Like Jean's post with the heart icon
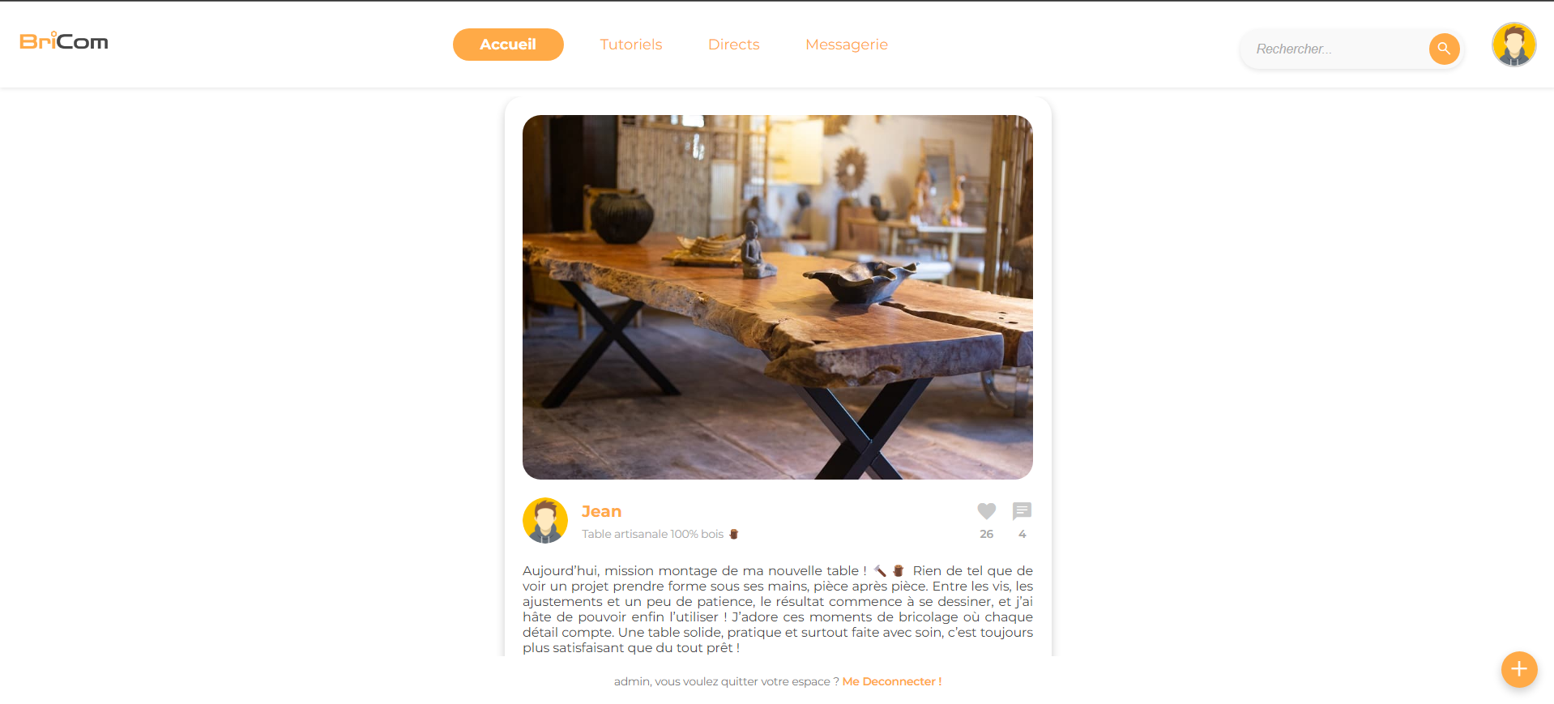The height and width of the screenshot is (704, 1554). click(986, 511)
